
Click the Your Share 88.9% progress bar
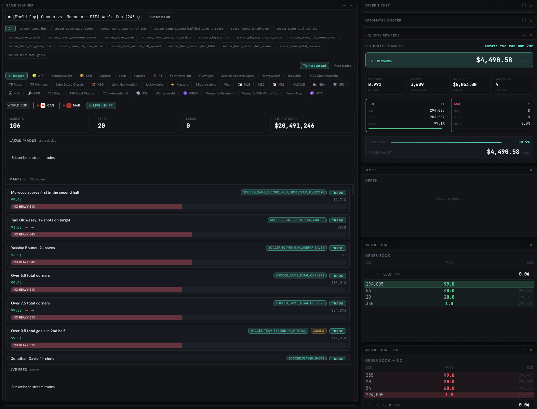pos(446,142)
